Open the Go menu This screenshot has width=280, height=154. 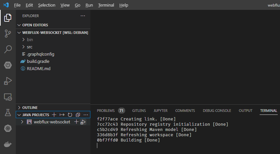(x=78, y=5)
